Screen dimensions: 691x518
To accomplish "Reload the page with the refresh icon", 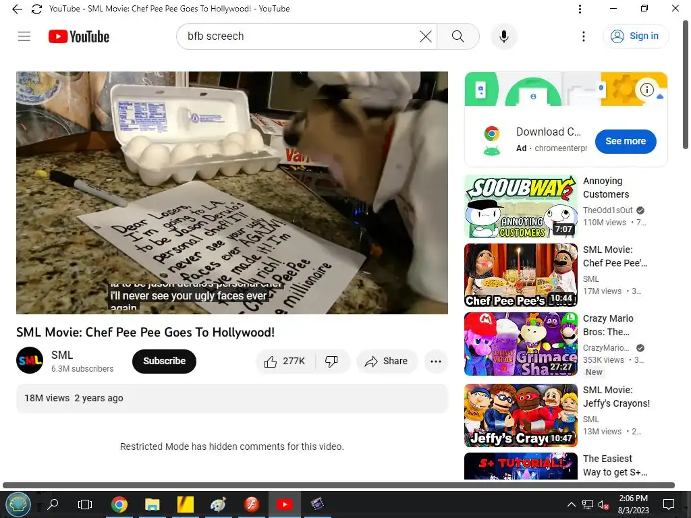I will click(36, 9).
